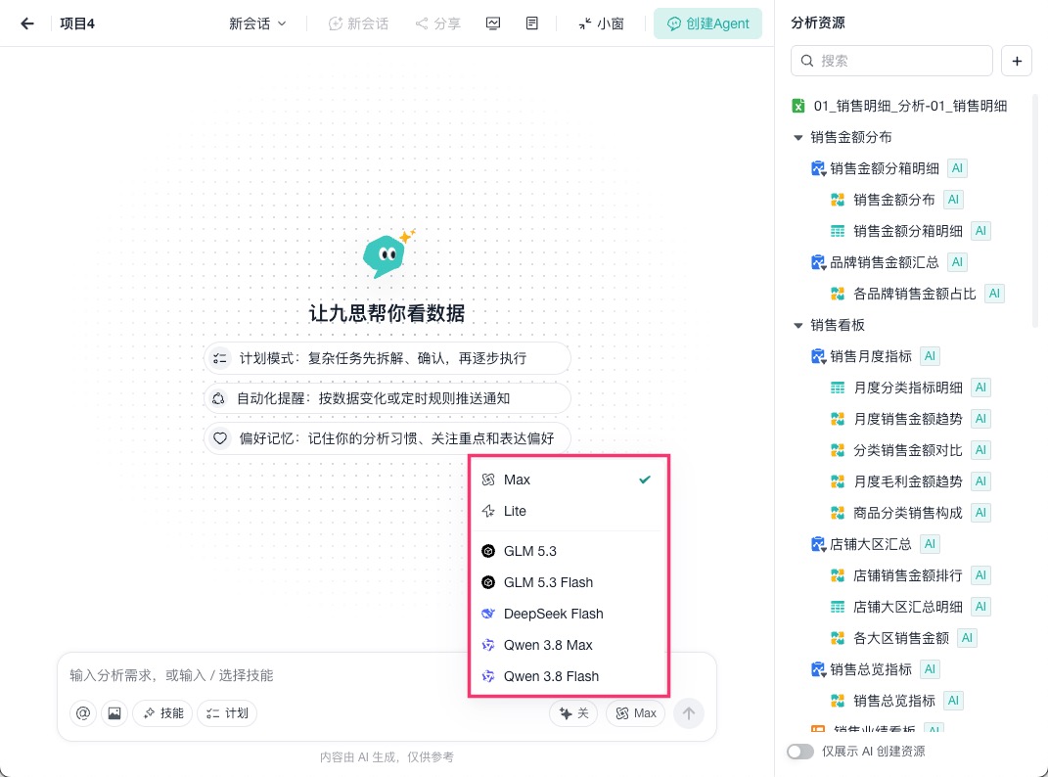
Task: Select the 偏好记忆 suggestion chip
Action: pyautogui.click(x=387, y=438)
